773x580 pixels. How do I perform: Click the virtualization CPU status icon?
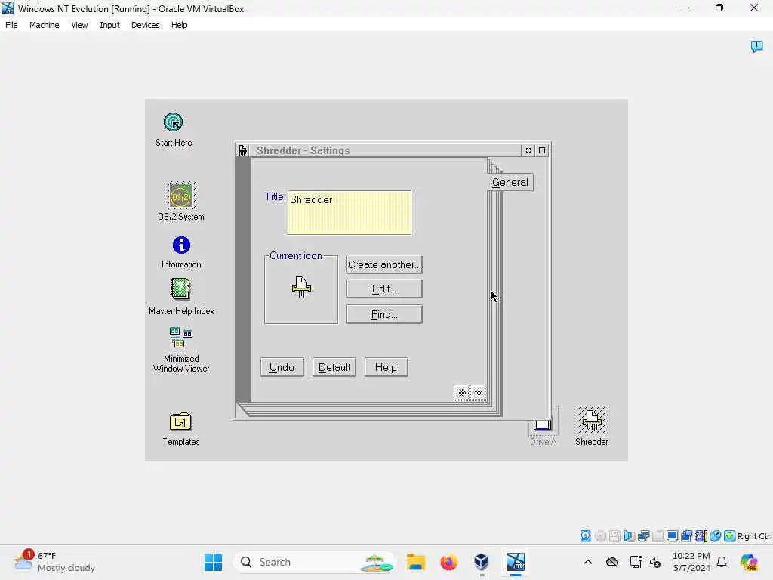pos(701,536)
